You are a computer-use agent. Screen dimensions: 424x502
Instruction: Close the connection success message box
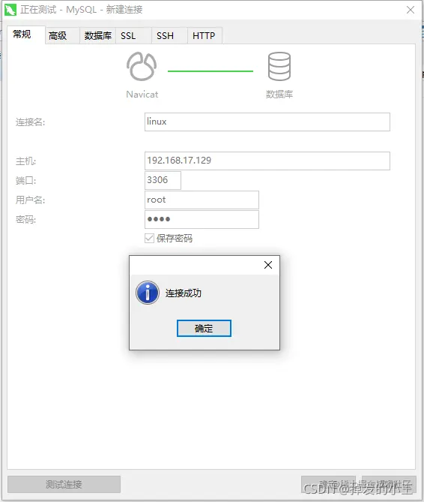pos(268,265)
